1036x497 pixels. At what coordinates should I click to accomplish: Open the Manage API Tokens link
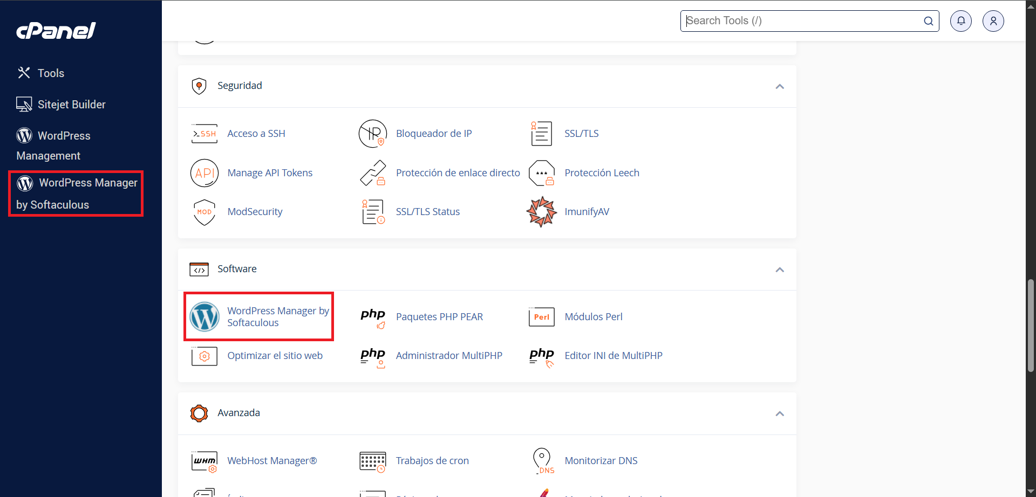(x=270, y=173)
